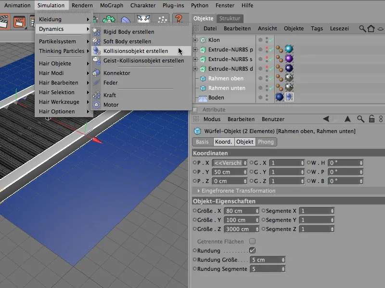Expand the Klon object in the hierarchy
This screenshot has width=385, height=288.
pos(195,40)
